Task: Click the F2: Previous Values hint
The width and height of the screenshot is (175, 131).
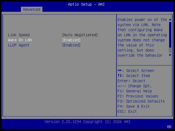Action: (138, 96)
